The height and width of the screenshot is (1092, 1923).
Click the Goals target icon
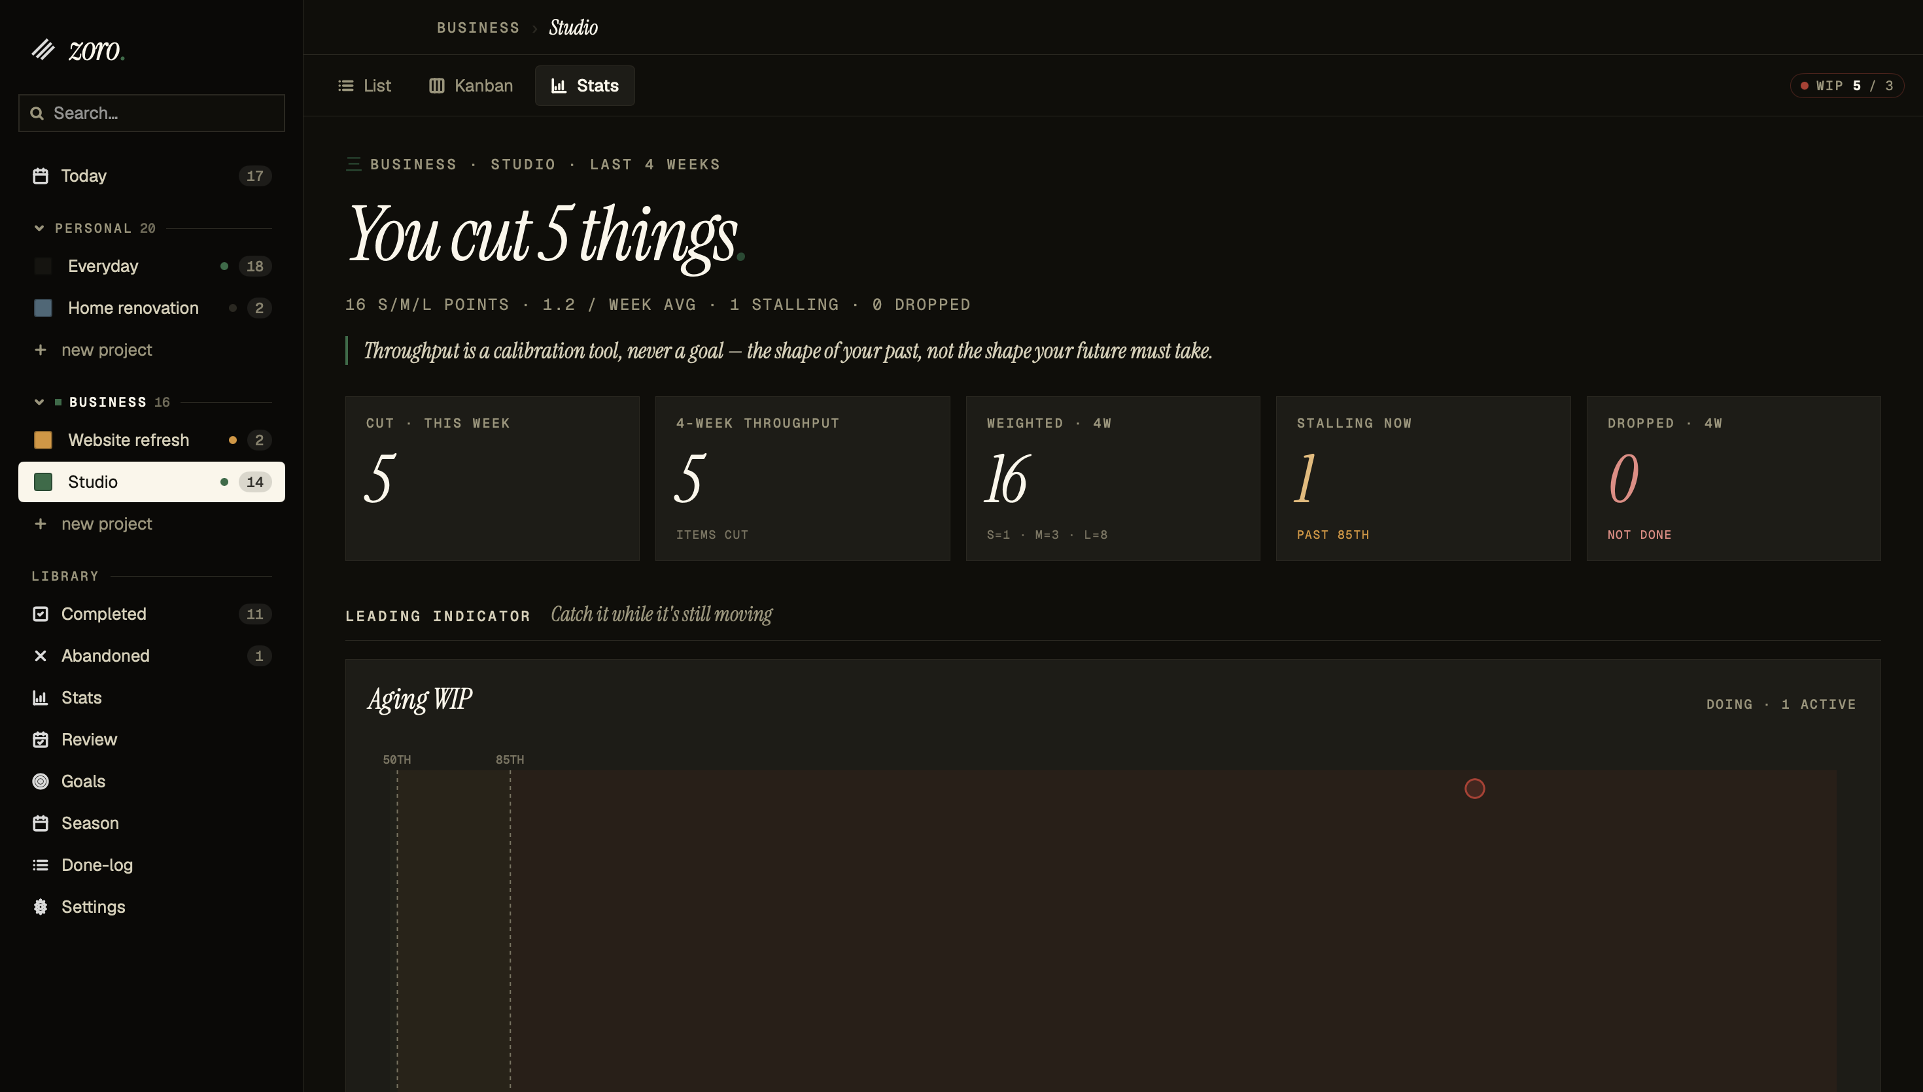pyautogui.click(x=41, y=781)
